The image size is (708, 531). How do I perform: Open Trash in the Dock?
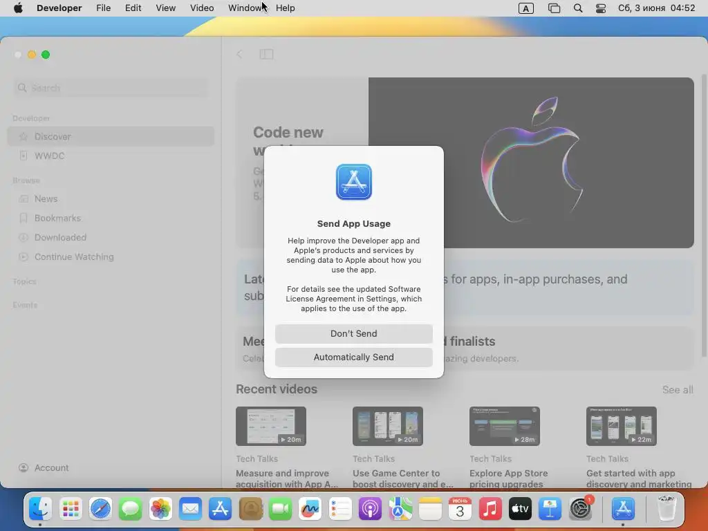coord(667,509)
